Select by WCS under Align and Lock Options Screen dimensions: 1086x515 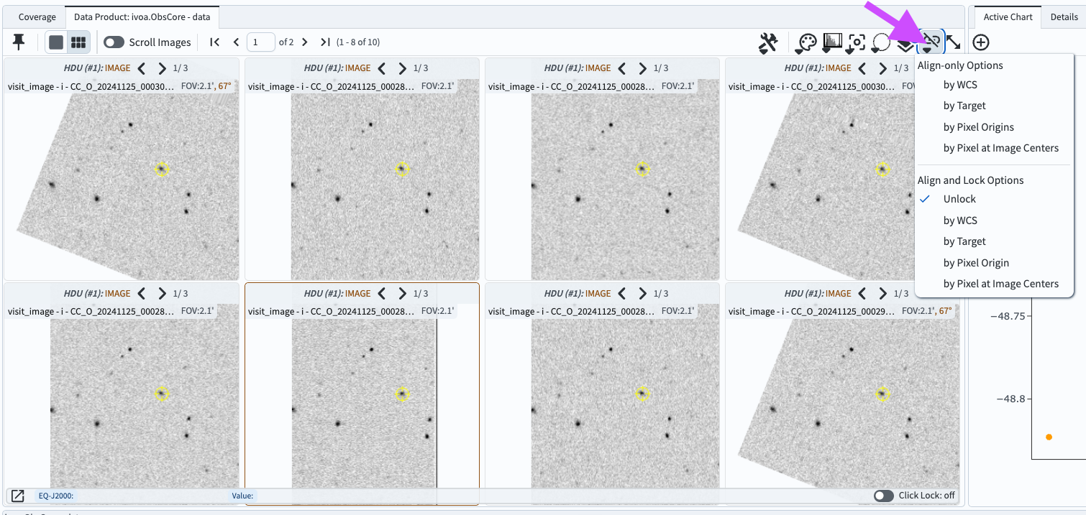pyautogui.click(x=959, y=220)
